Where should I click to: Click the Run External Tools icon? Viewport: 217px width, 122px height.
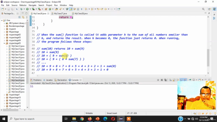tap(39, 9)
